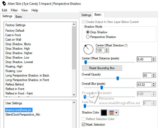Switch to right panel Settings tab

(x=86, y=15)
